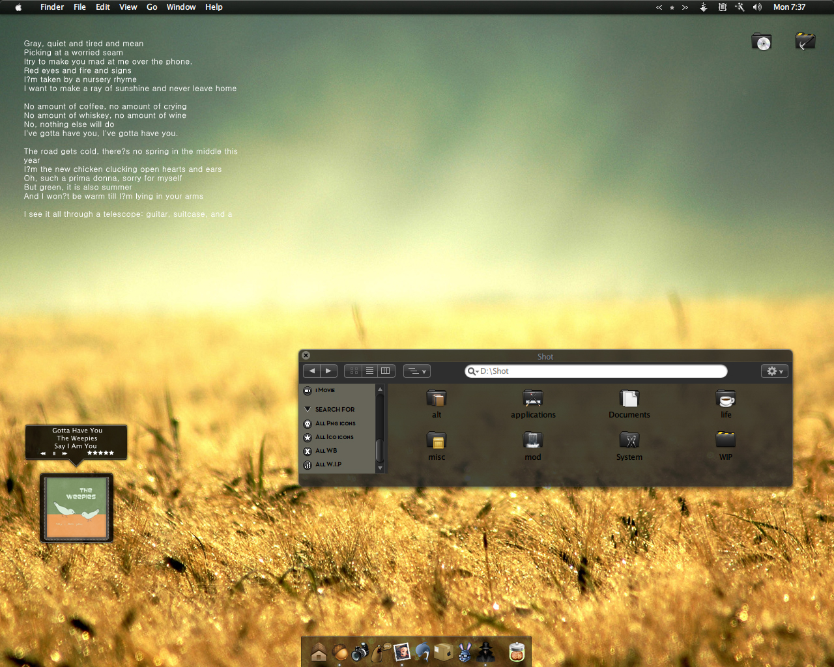
Task: Click the stamp-frame menu bar icon
Action: tap(722, 7)
